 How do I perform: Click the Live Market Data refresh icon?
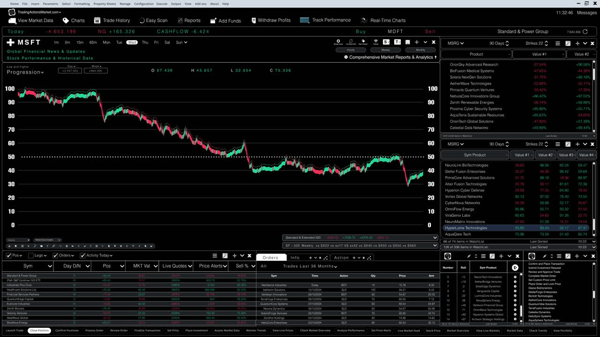tap(351, 41)
